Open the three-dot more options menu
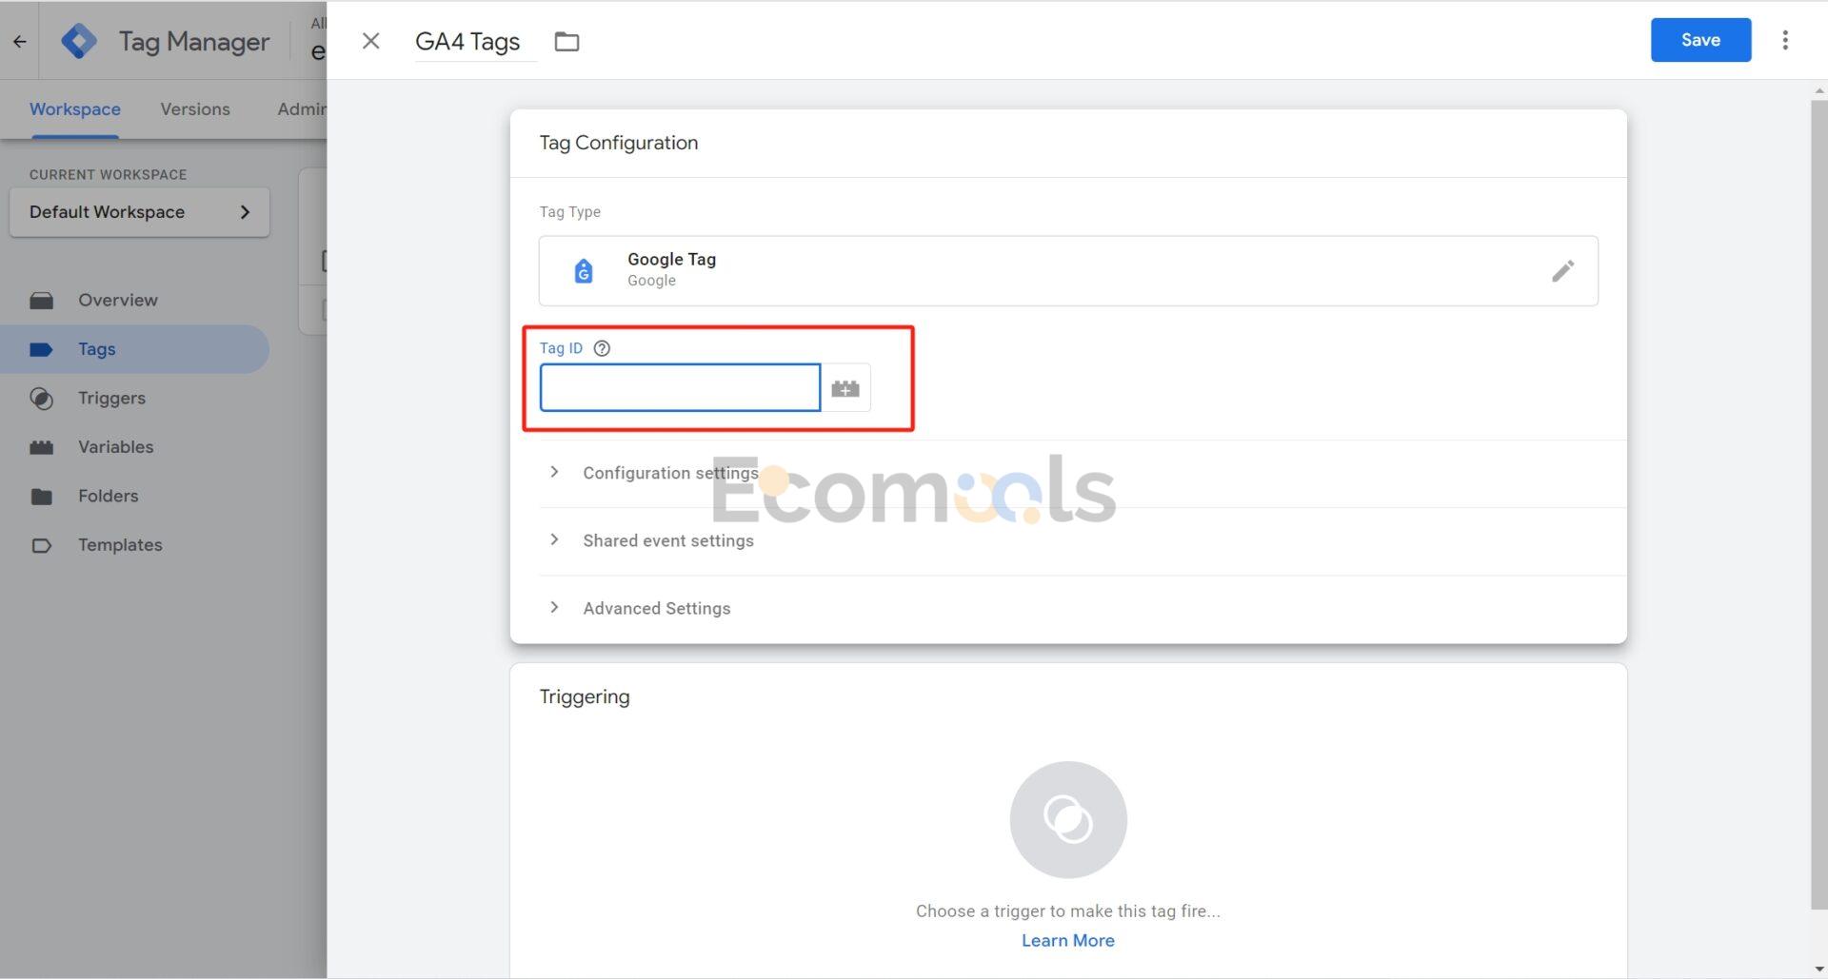Screen dimensions: 1828x979 pyautogui.click(x=1785, y=40)
